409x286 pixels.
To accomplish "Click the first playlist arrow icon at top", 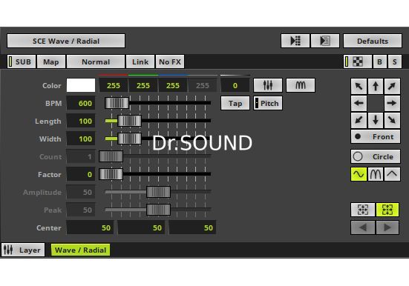I will 295,41.
